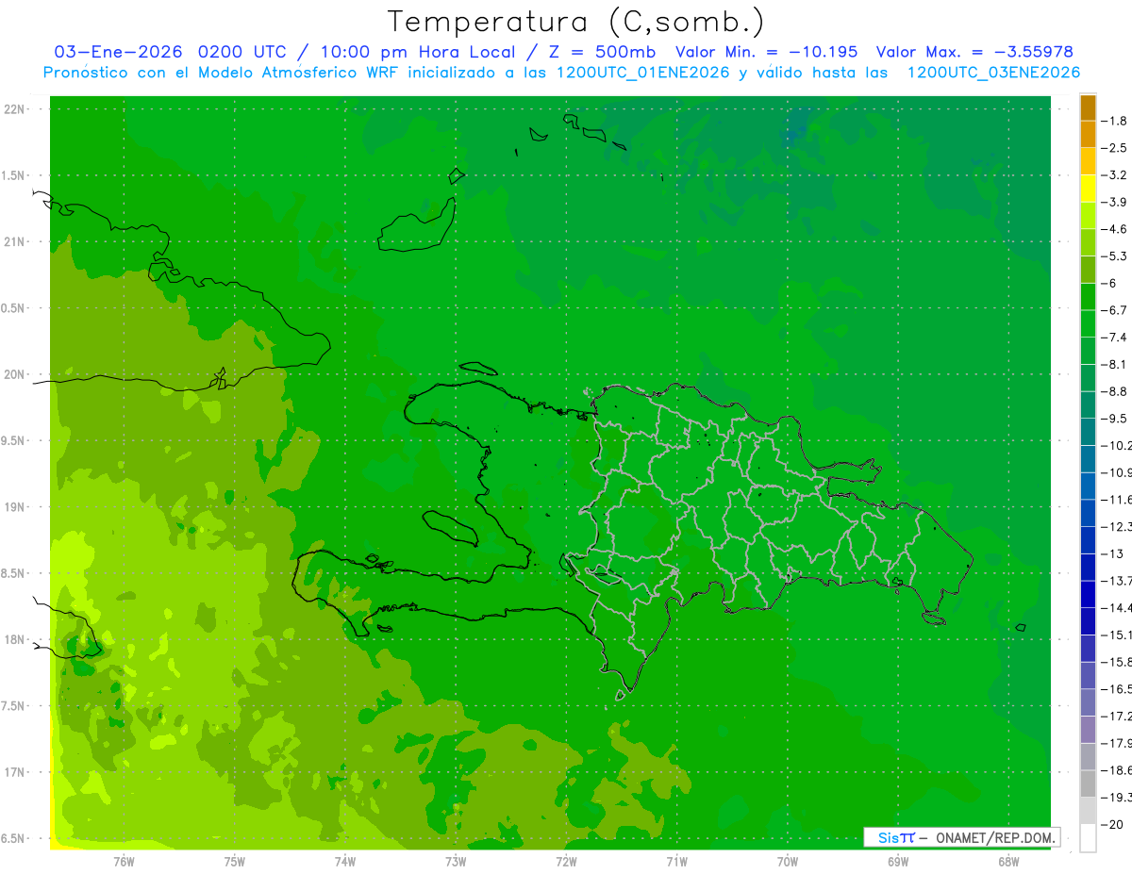Click the 19N latitude label
This screenshot has width=1132, height=874.
(x=16, y=507)
